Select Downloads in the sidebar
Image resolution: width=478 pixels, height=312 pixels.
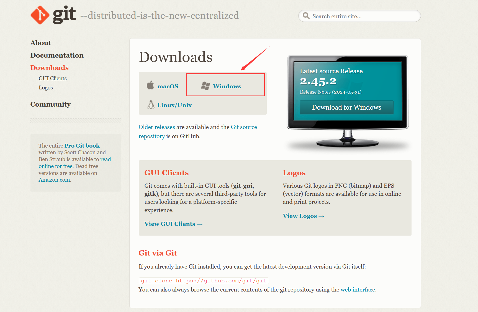tap(50, 68)
